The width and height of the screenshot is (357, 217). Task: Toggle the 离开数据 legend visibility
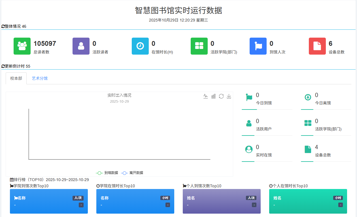[136, 173]
